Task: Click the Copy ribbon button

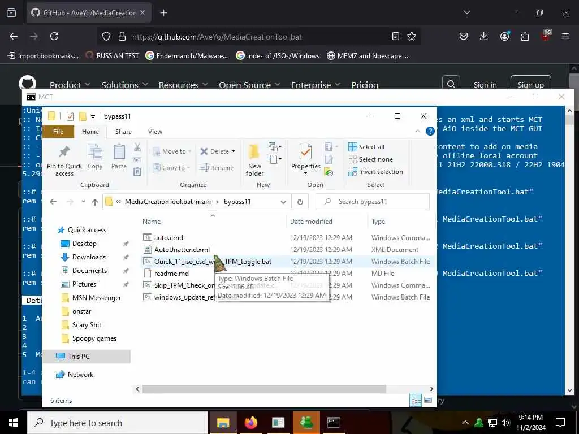Action: coord(95,157)
